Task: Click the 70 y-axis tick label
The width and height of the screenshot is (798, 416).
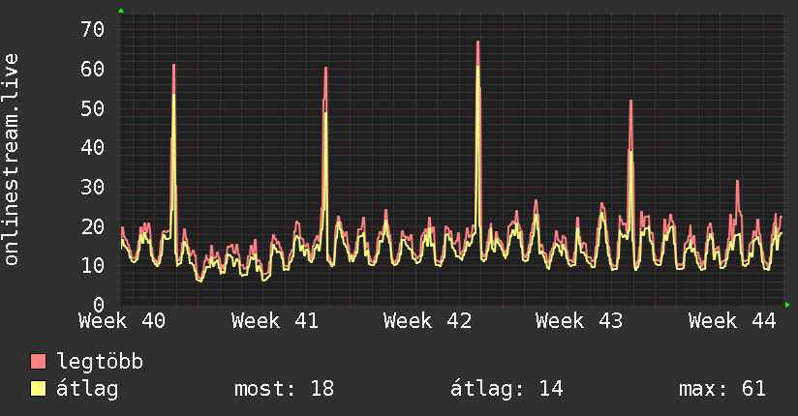Action: tap(93, 29)
